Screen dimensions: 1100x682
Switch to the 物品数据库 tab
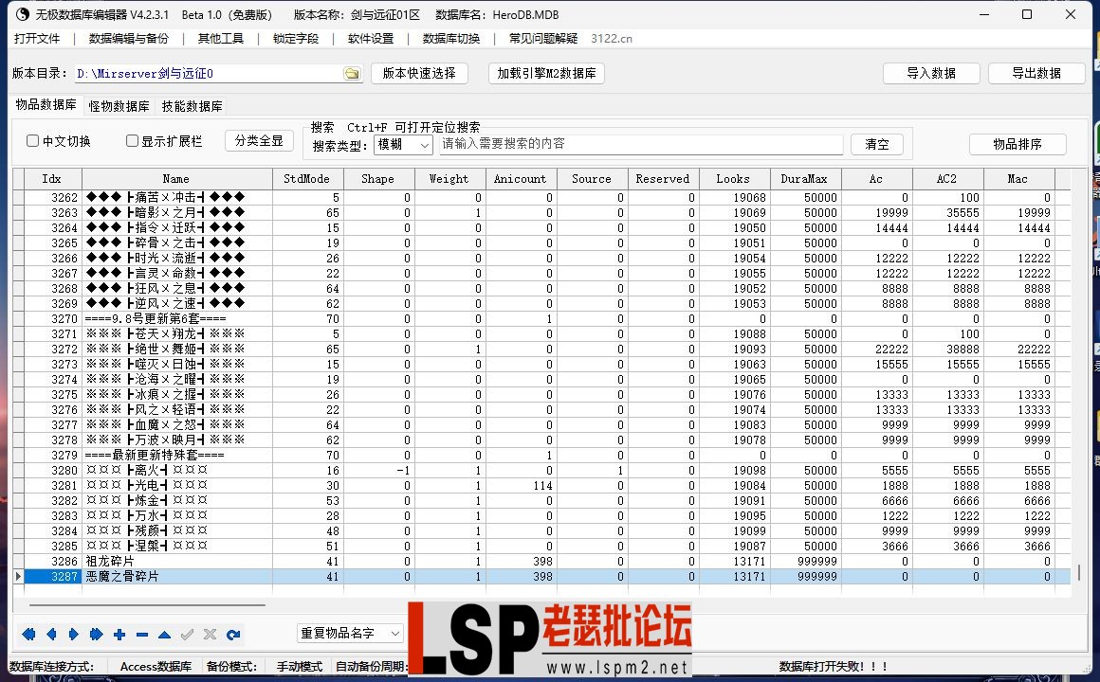click(x=46, y=104)
